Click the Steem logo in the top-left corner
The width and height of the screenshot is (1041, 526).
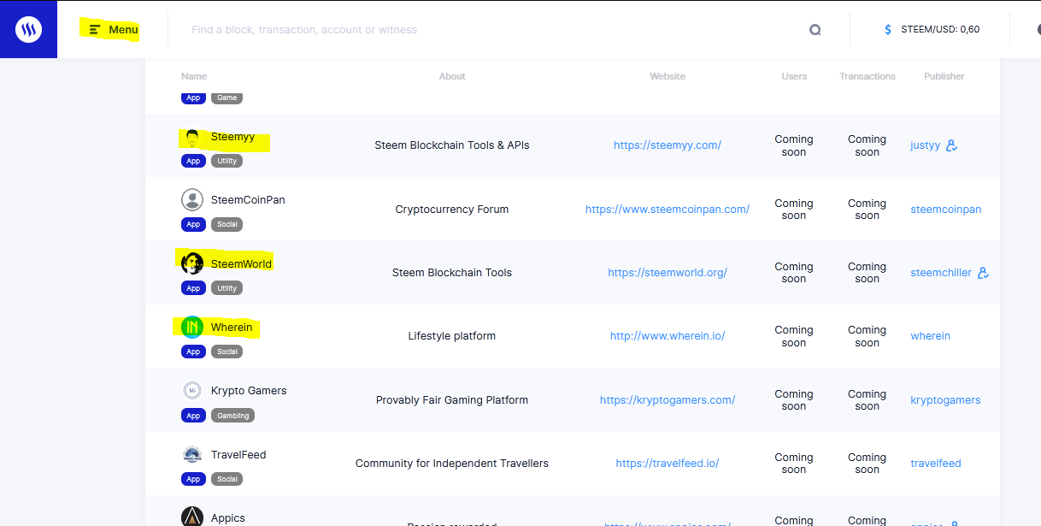point(28,29)
